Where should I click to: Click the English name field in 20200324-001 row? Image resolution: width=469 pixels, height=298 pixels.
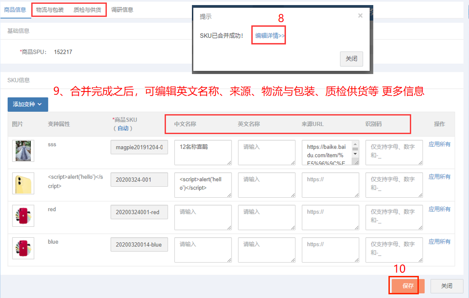click(x=266, y=185)
